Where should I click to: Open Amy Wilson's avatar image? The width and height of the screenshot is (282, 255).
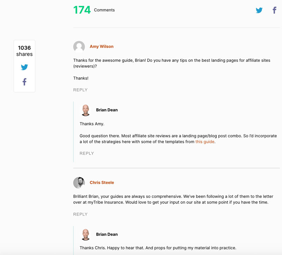[79, 47]
